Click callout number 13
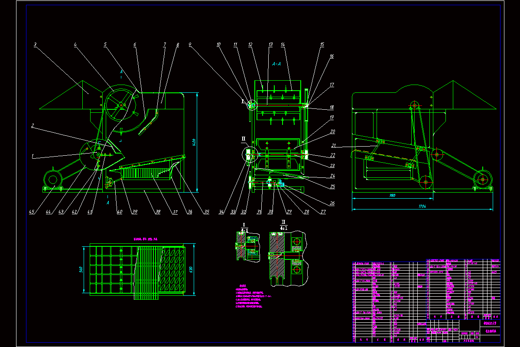This screenshot has height=347, width=520. tap(270, 44)
